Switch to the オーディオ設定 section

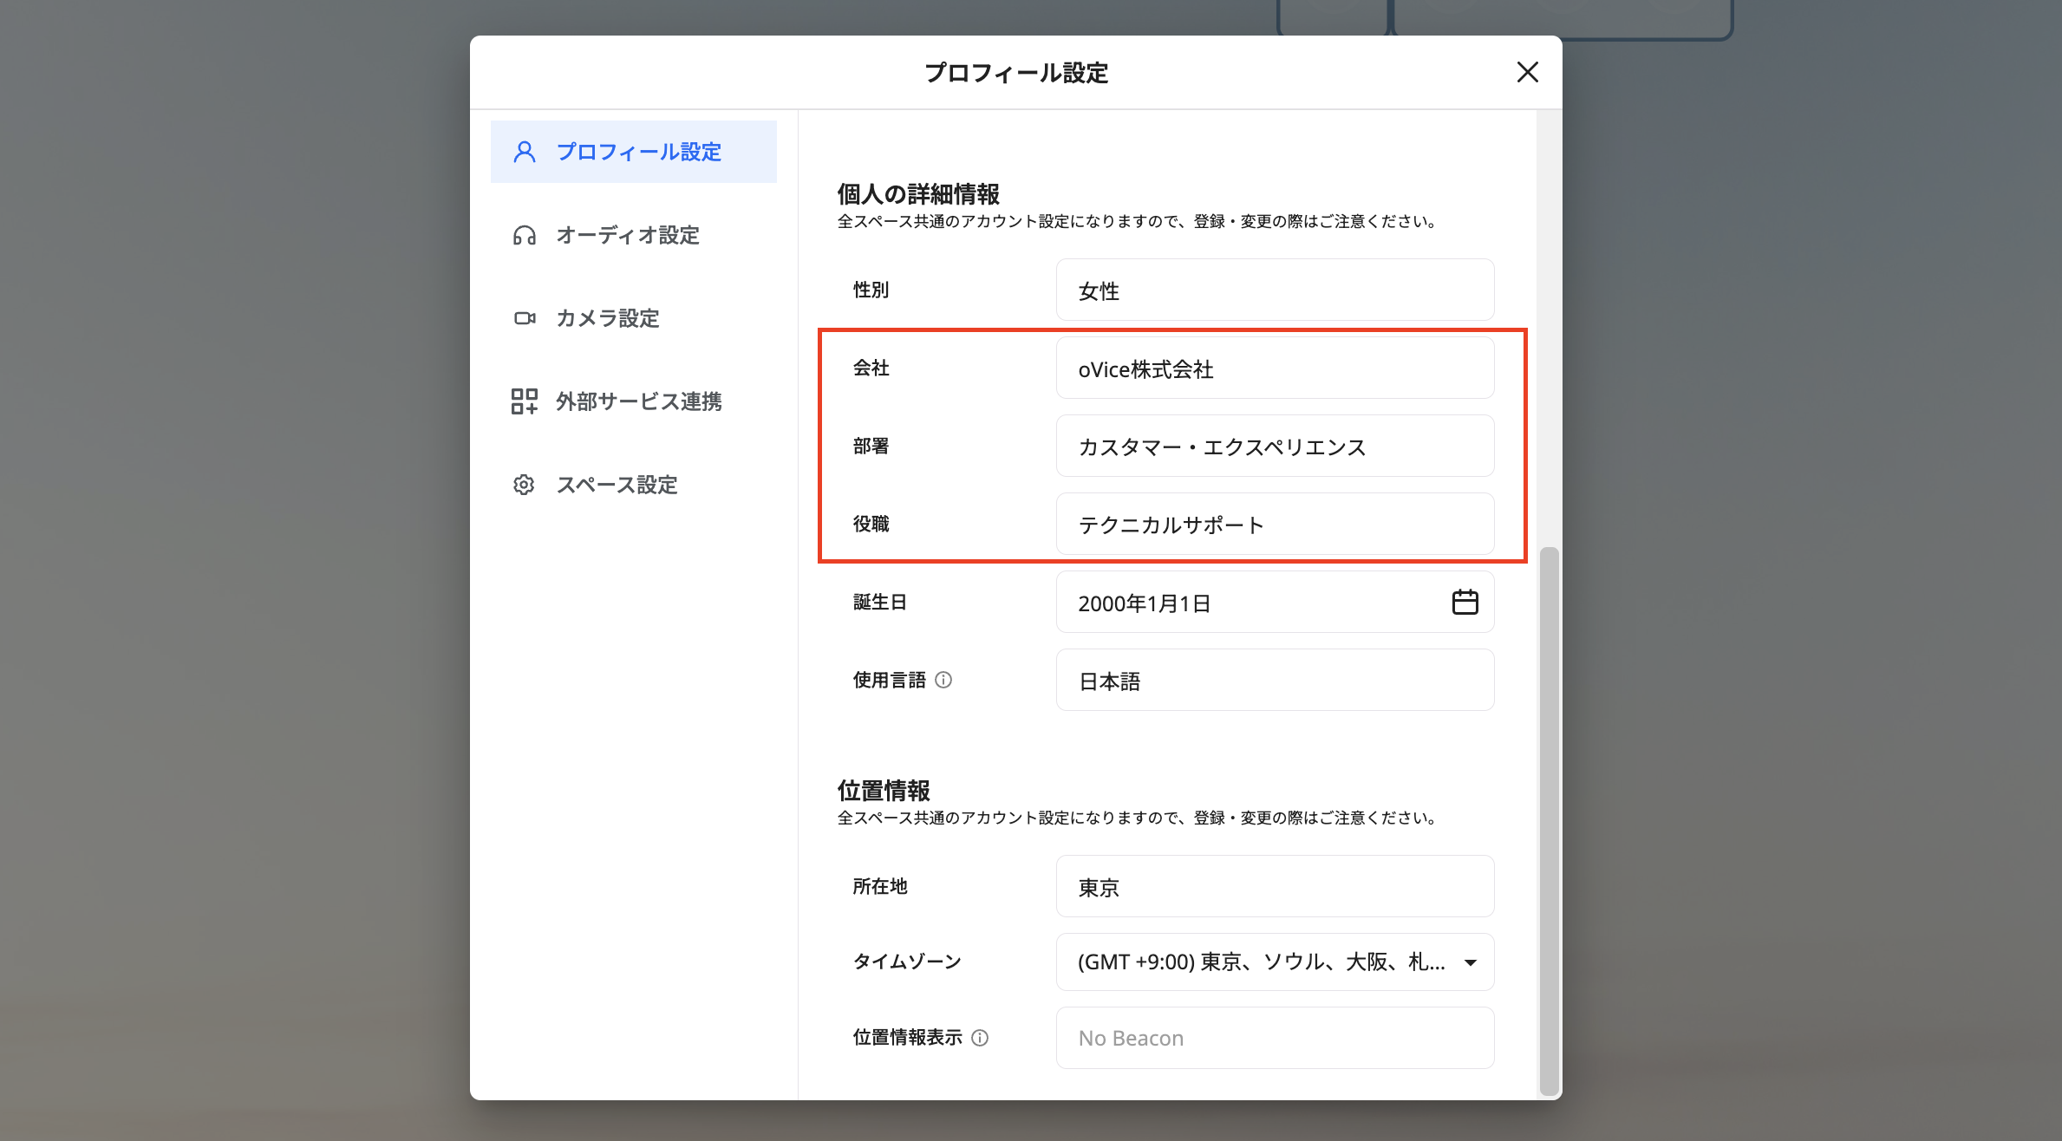(x=628, y=235)
